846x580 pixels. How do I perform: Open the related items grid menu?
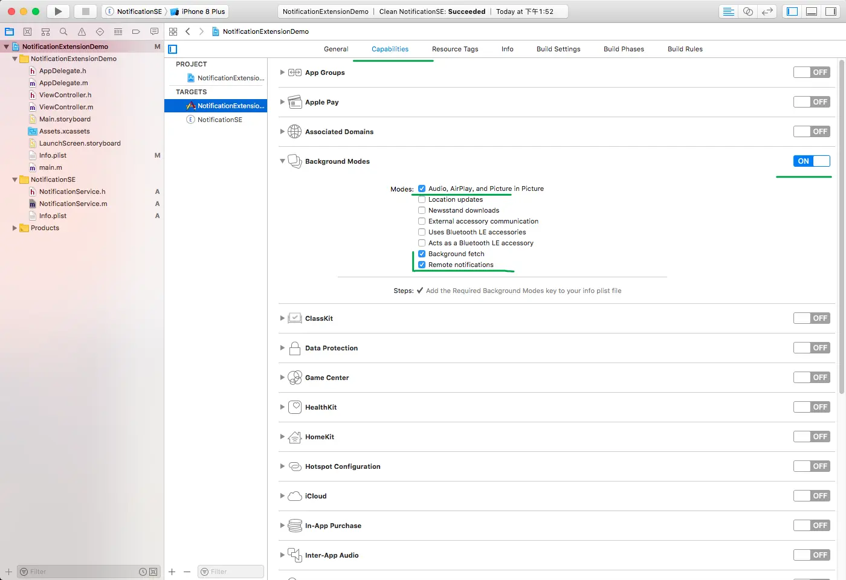tap(173, 31)
